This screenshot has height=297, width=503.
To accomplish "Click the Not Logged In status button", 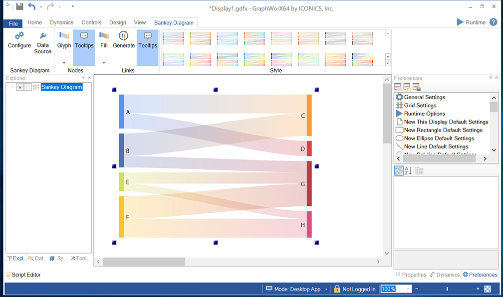I will click(x=354, y=289).
